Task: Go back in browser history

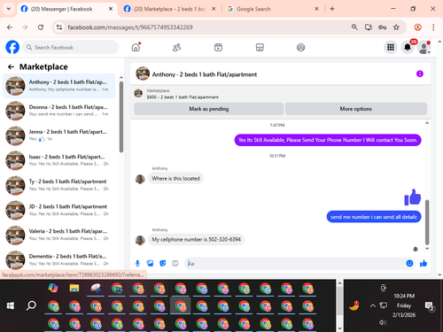Action: click(10, 27)
